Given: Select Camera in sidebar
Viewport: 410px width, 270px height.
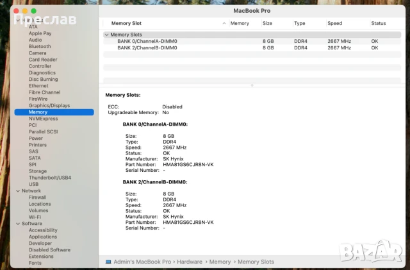Looking at the screenshot, I should pos(37,53).
